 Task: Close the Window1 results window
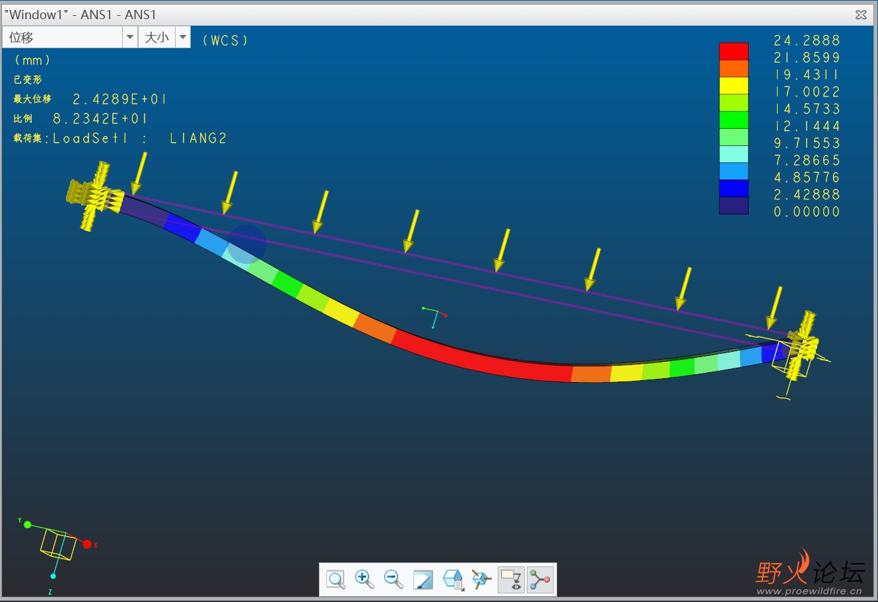861,15
